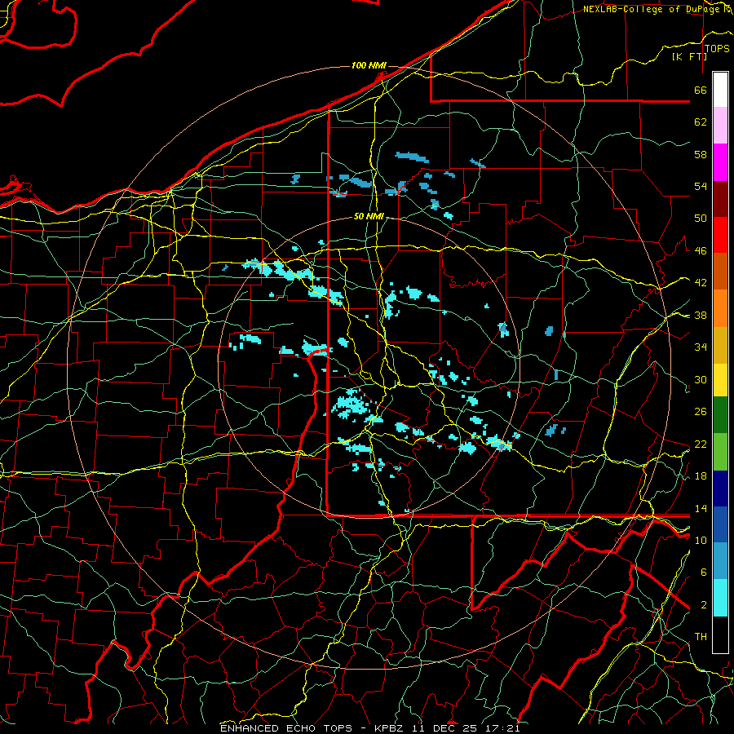Click the 'NEXLAB-College of DuPage' credit text
Screen dimensions: 734x734
(652, 9)
